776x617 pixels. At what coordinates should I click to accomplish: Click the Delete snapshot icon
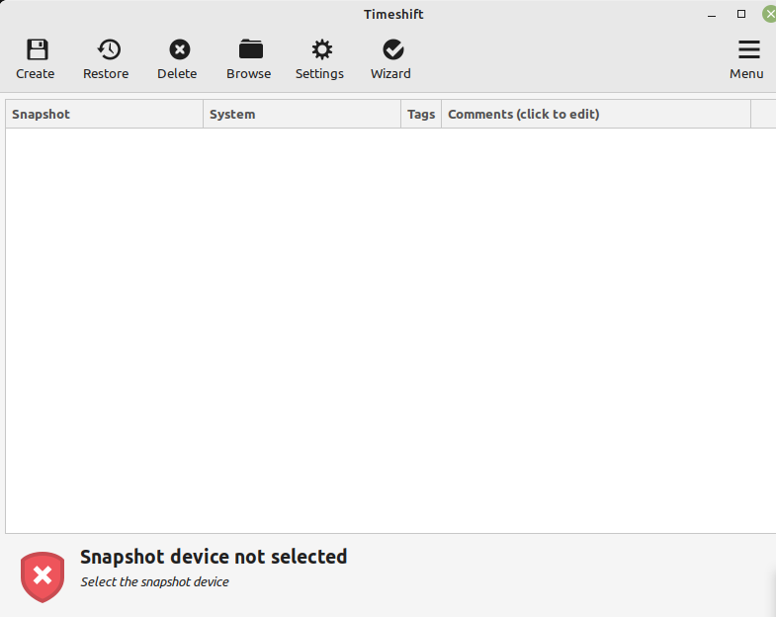point(180,49)
